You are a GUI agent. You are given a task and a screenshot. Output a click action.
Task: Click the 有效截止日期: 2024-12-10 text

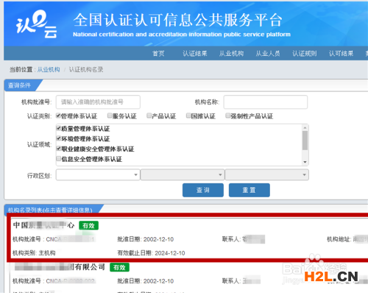tap(151, 253)
